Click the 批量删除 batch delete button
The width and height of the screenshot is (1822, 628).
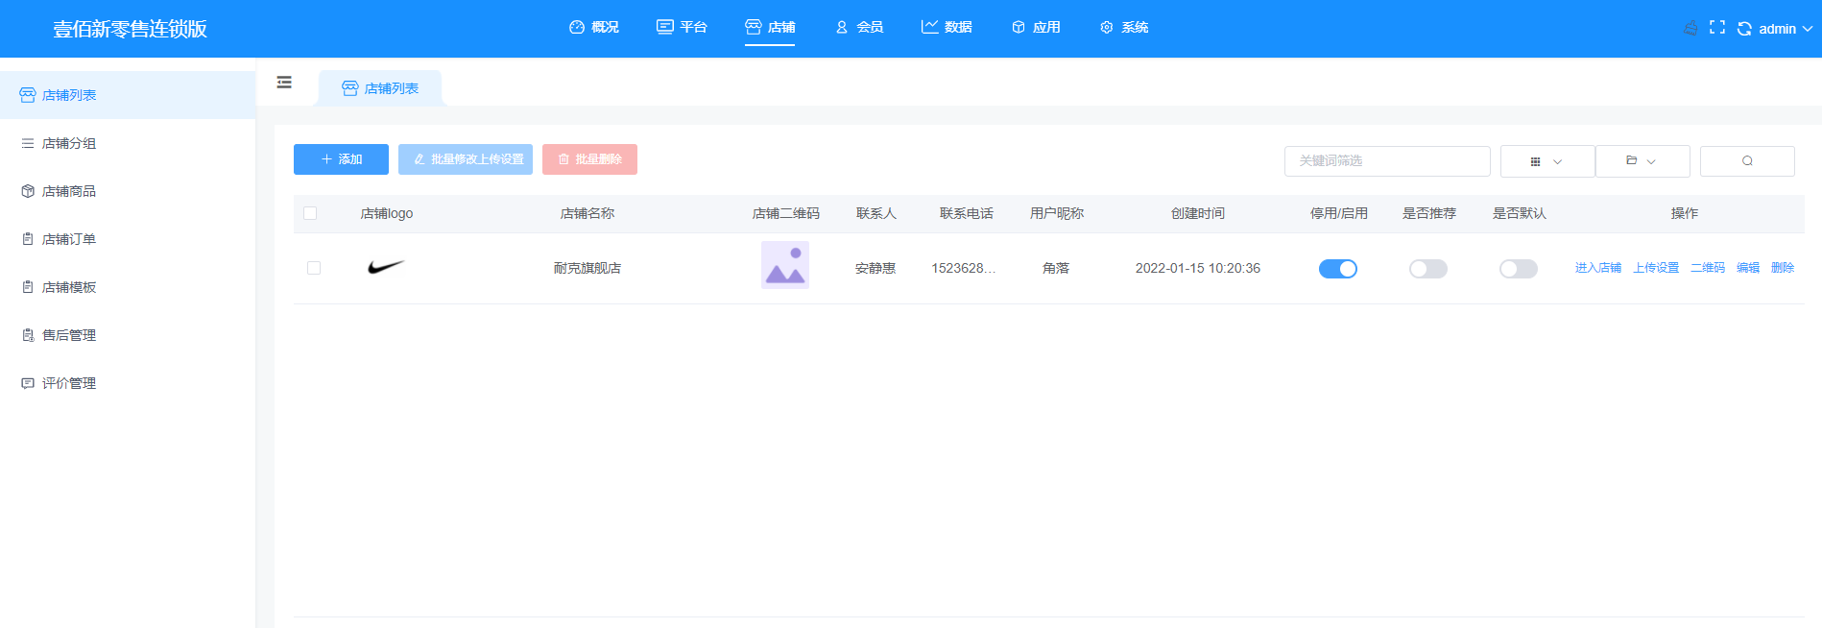589,159
